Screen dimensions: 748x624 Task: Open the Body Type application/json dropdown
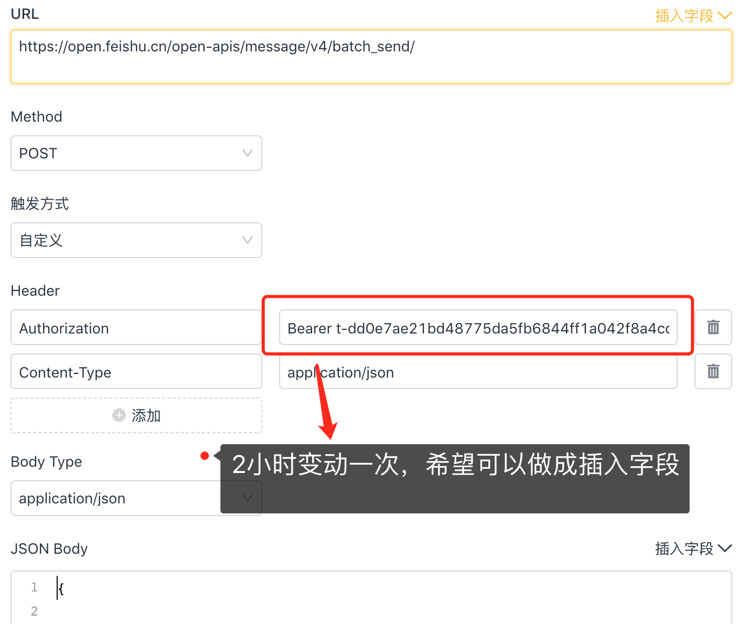pos(136,498)
